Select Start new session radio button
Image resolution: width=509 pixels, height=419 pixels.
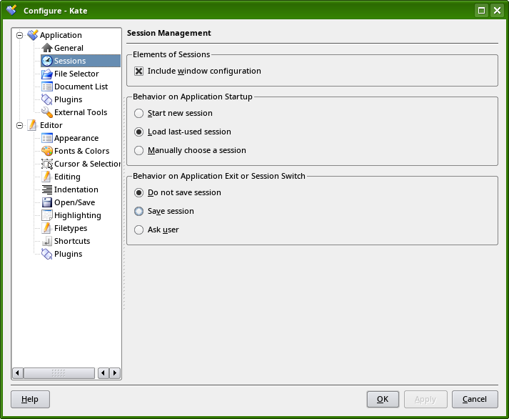point(139,113)
